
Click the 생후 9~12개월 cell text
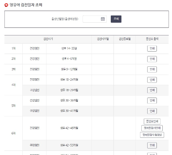[x=69, y=69]
